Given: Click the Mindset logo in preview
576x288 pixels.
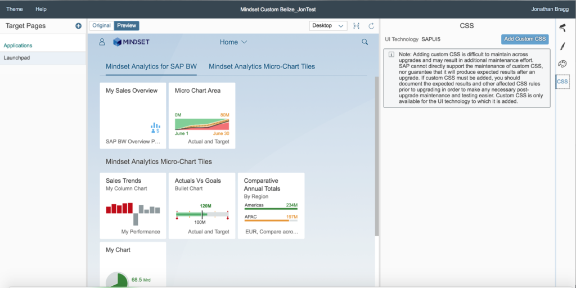Looking at the screenshot, I should (x=131, y=42).
